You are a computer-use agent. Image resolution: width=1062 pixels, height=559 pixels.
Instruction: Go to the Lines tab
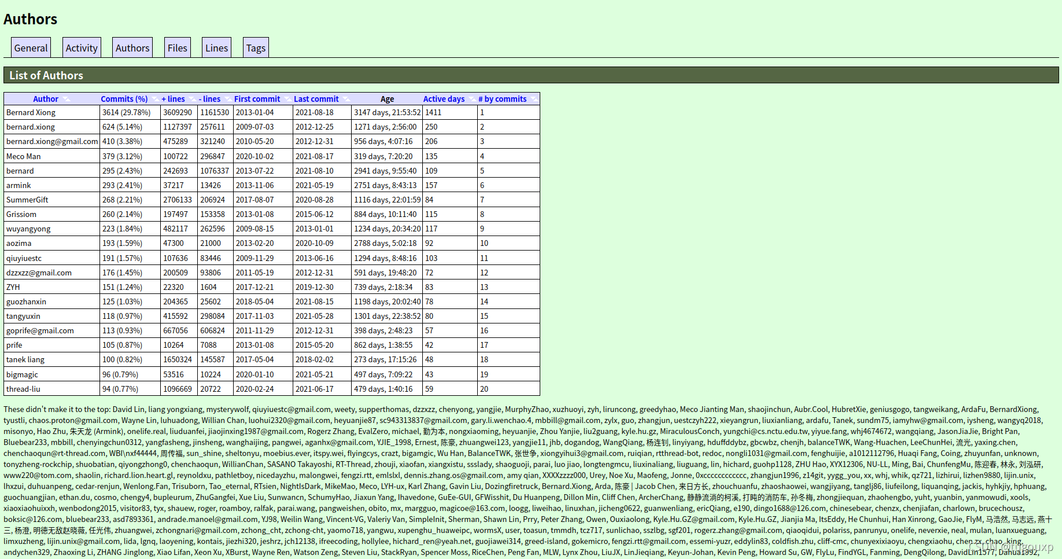click(217, 48)
